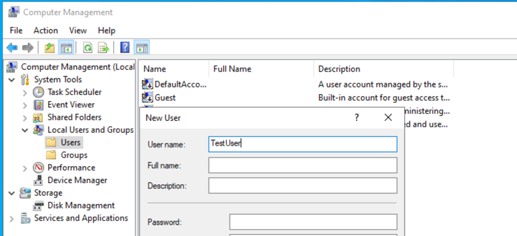
Task: Open the Action menu
Action: point(45,30)
